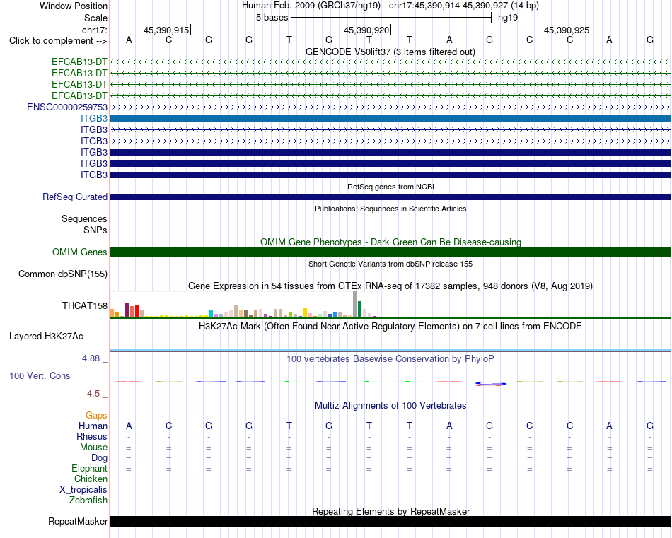Click the SNPs track label
The width and height of the screenshot is (672, 538).
tap(95, 230)
